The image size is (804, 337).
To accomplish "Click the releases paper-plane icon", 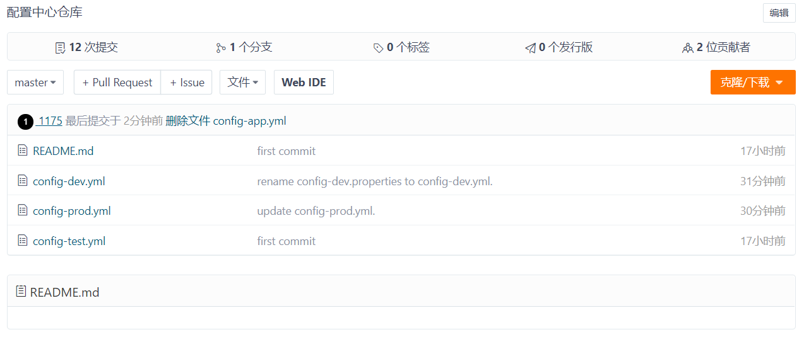I will (x=530, y=48).
